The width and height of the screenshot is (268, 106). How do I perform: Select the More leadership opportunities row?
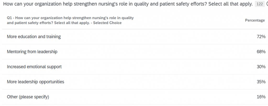click(x=36, y=82)
